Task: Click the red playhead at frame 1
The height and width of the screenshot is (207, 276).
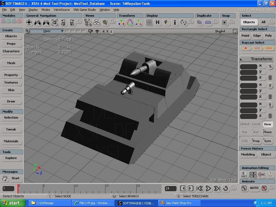Action: point(18,189)
